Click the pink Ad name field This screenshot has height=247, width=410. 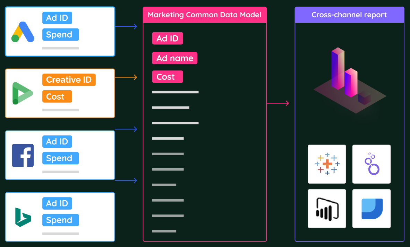click(175, 58)
